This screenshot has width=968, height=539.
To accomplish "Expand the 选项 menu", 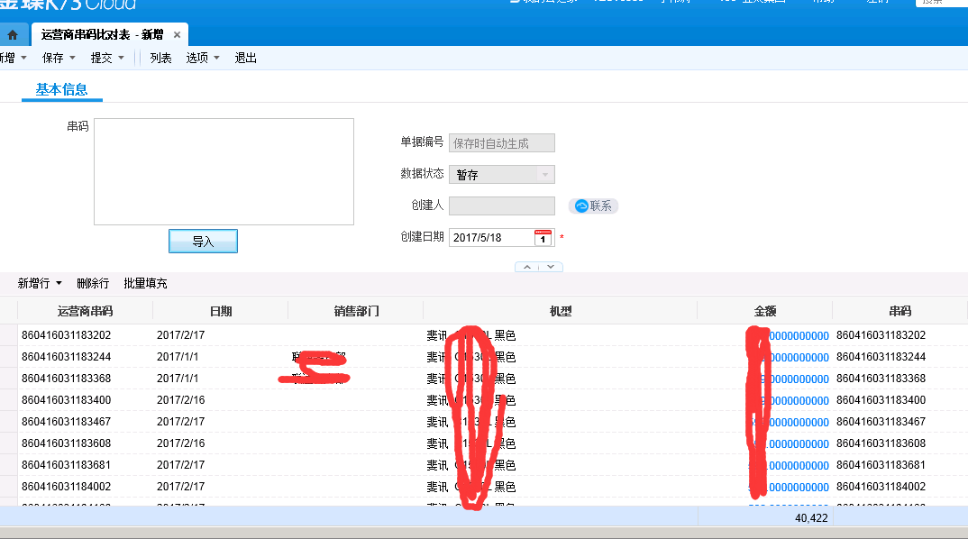I will [x=203, y=58].
